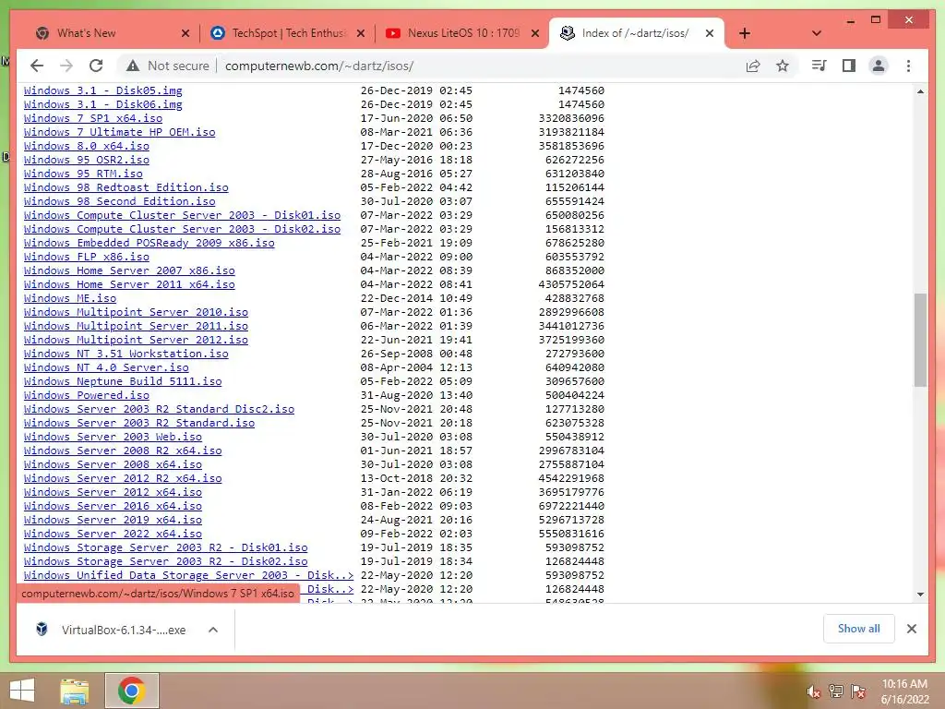This screenshot has width=945, height=709.
Task: Open the tab search chevron
Action: [817, 33]
